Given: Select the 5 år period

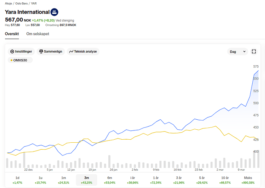Looking at the screenshot, I should [x=202, y=180].
